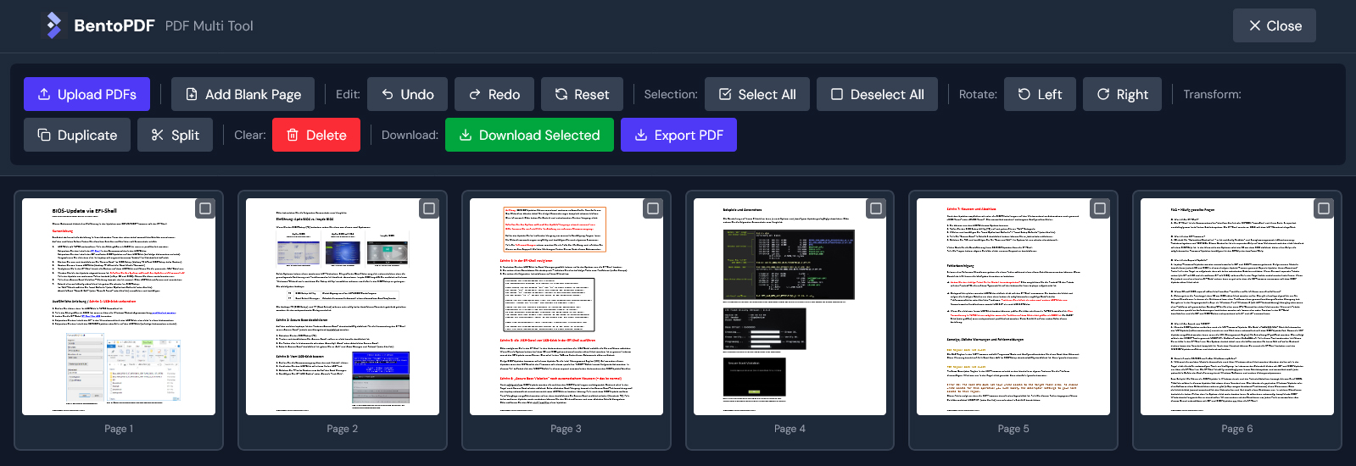This screenshot has width=1356, height=466.
Task: Close the PDF Multi Tool
Action: 1274,25
